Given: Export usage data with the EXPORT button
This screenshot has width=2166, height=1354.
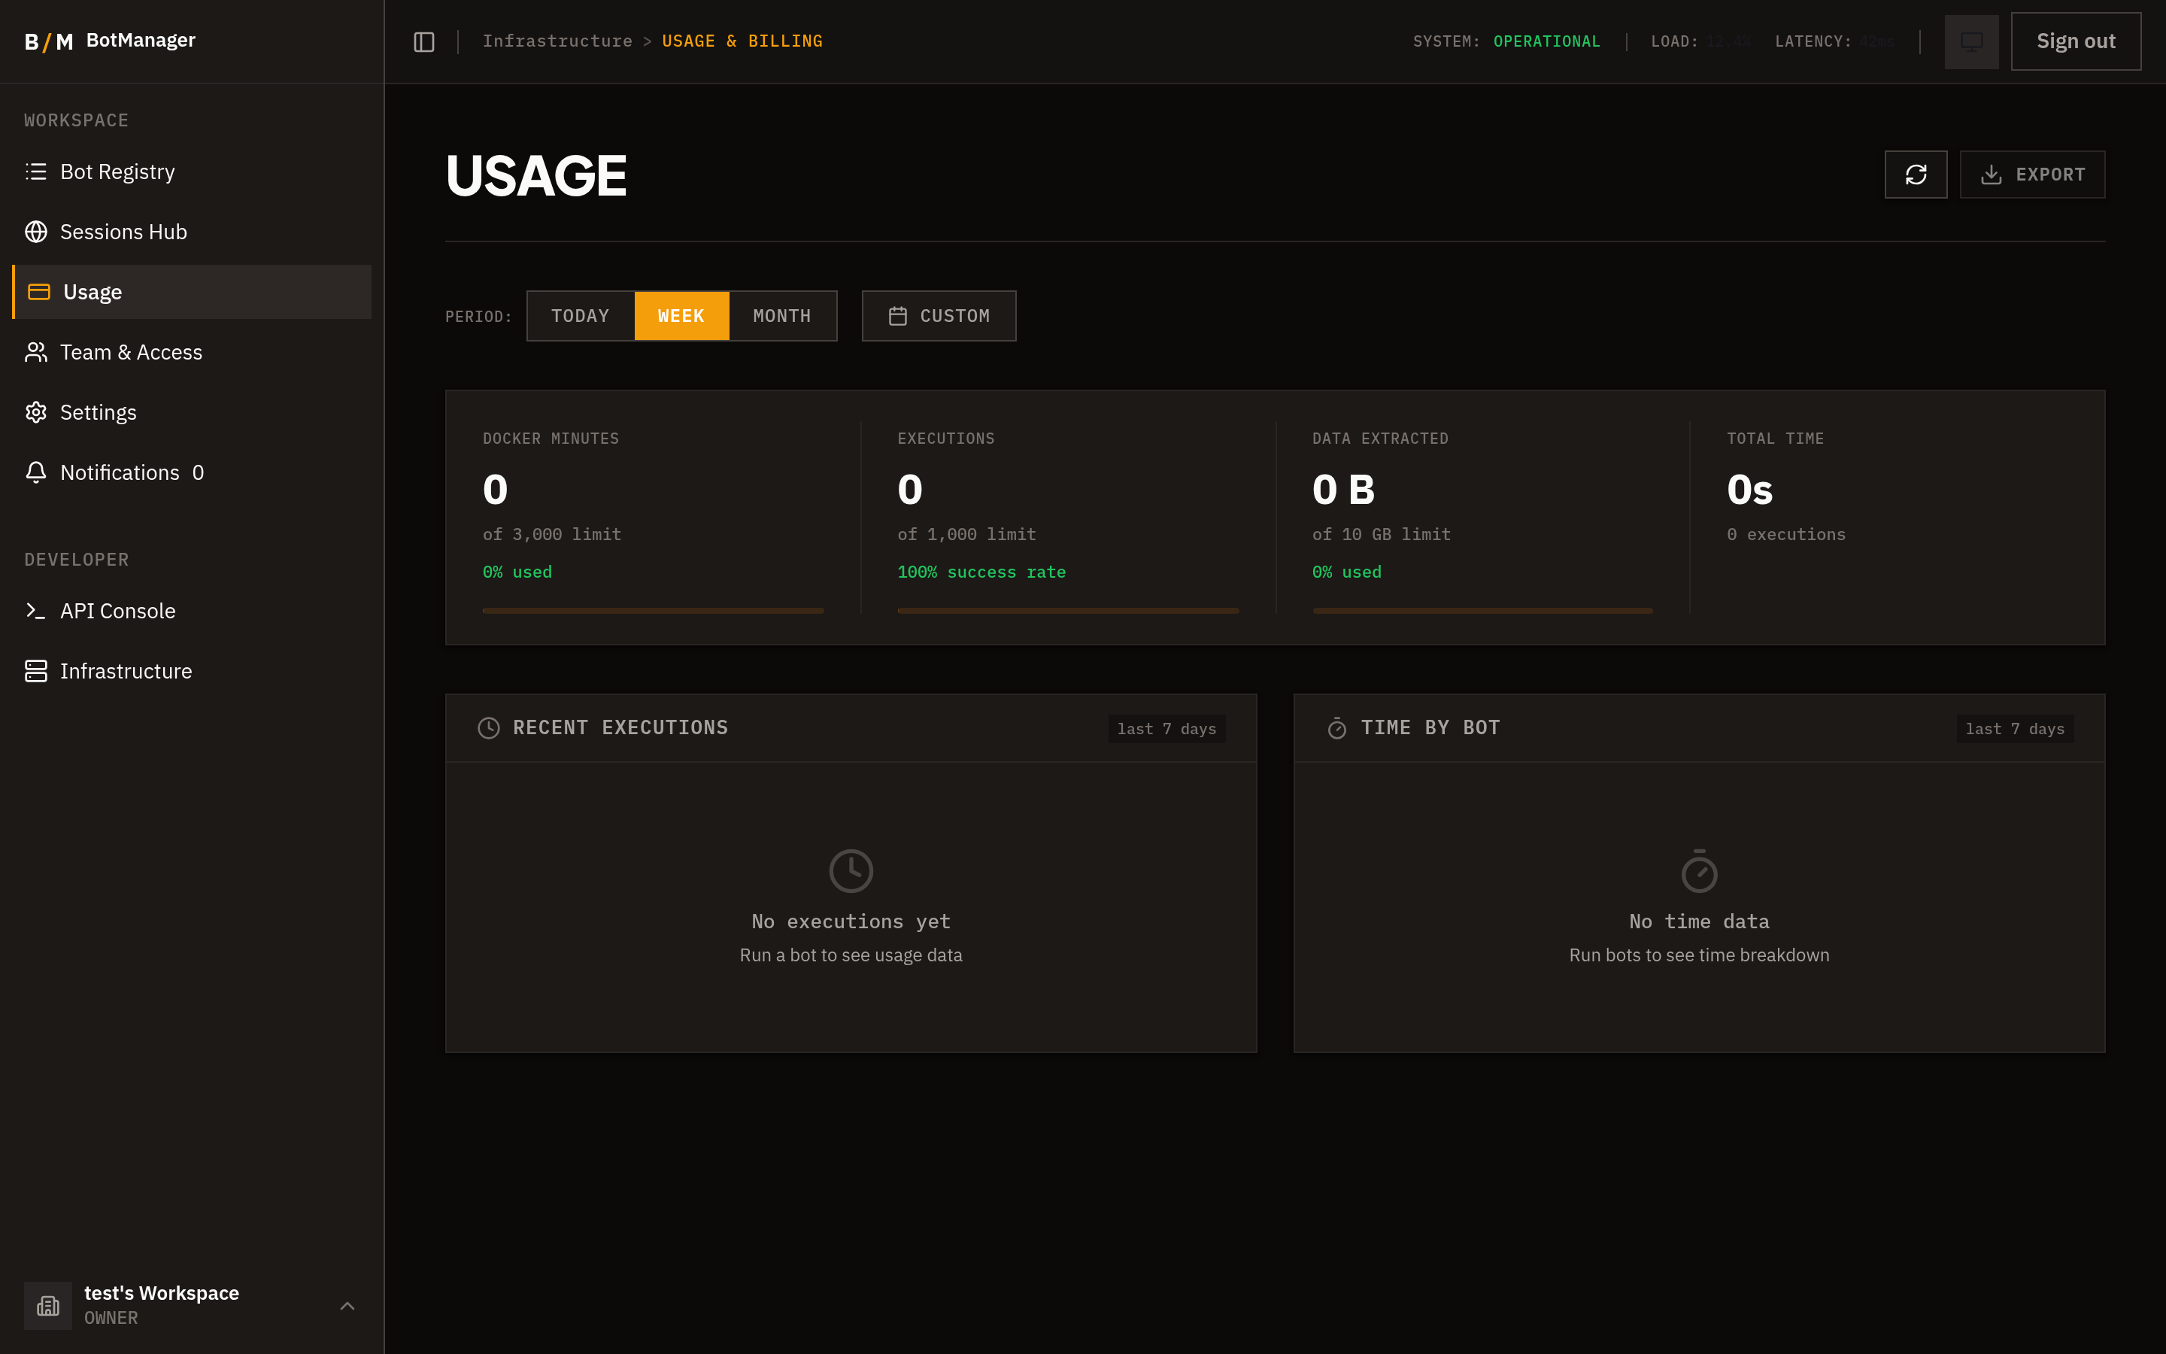Looking at the screenshot, I should pos(2031,174).
